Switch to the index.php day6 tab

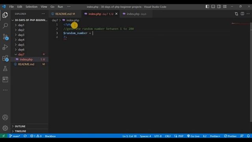[136, 14]
